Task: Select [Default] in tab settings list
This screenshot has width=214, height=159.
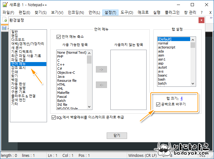Action: (174, 39)
